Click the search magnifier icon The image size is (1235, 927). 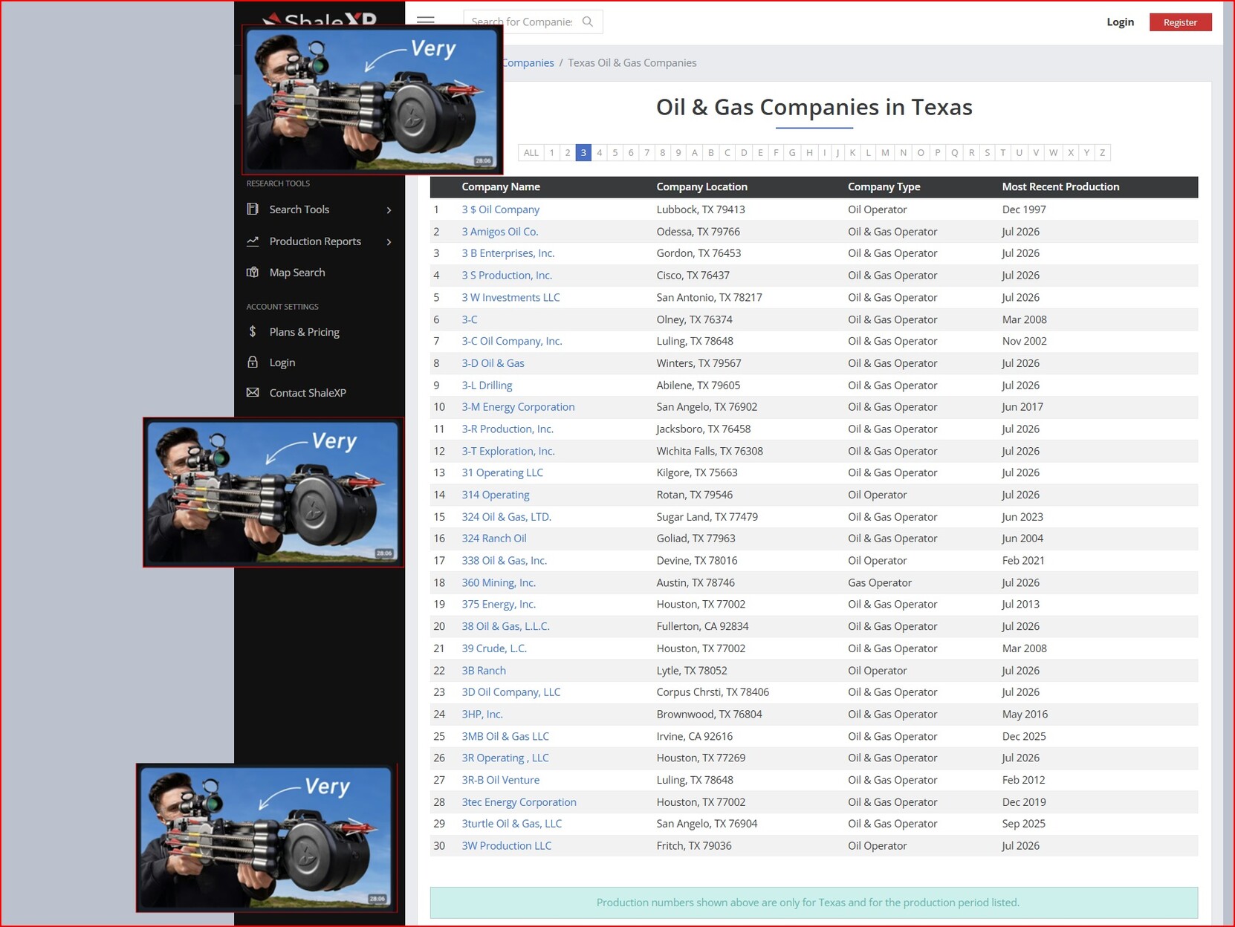[588, 22]
